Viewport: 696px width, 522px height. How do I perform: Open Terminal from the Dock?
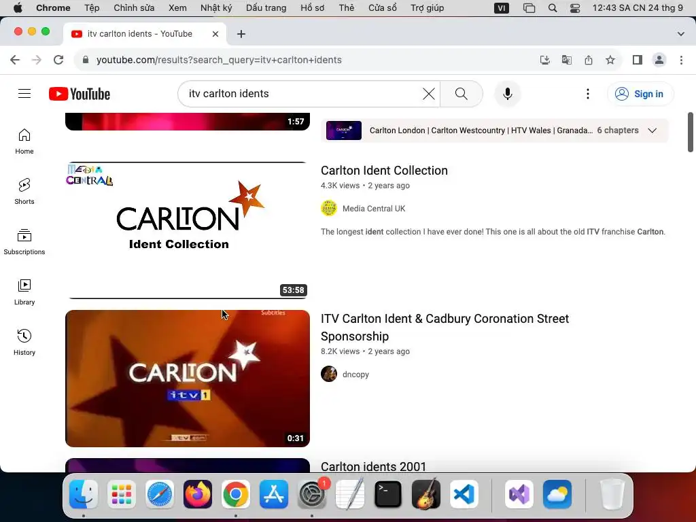[x=388, y=494]
